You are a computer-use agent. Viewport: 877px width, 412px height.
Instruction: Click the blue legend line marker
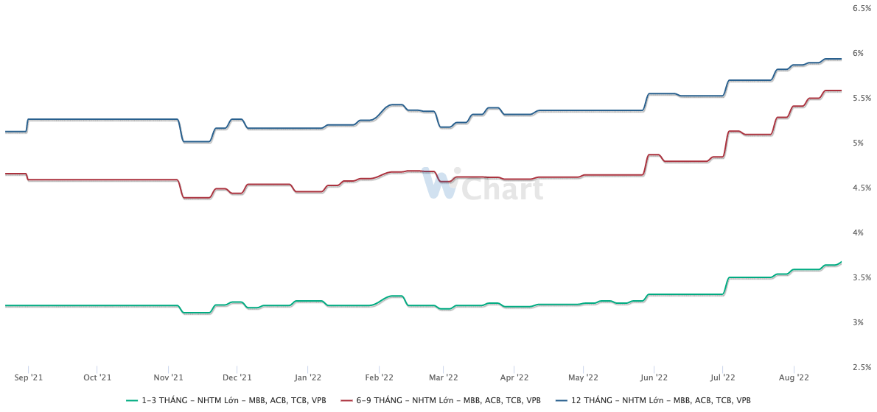(x=560, y=400)
